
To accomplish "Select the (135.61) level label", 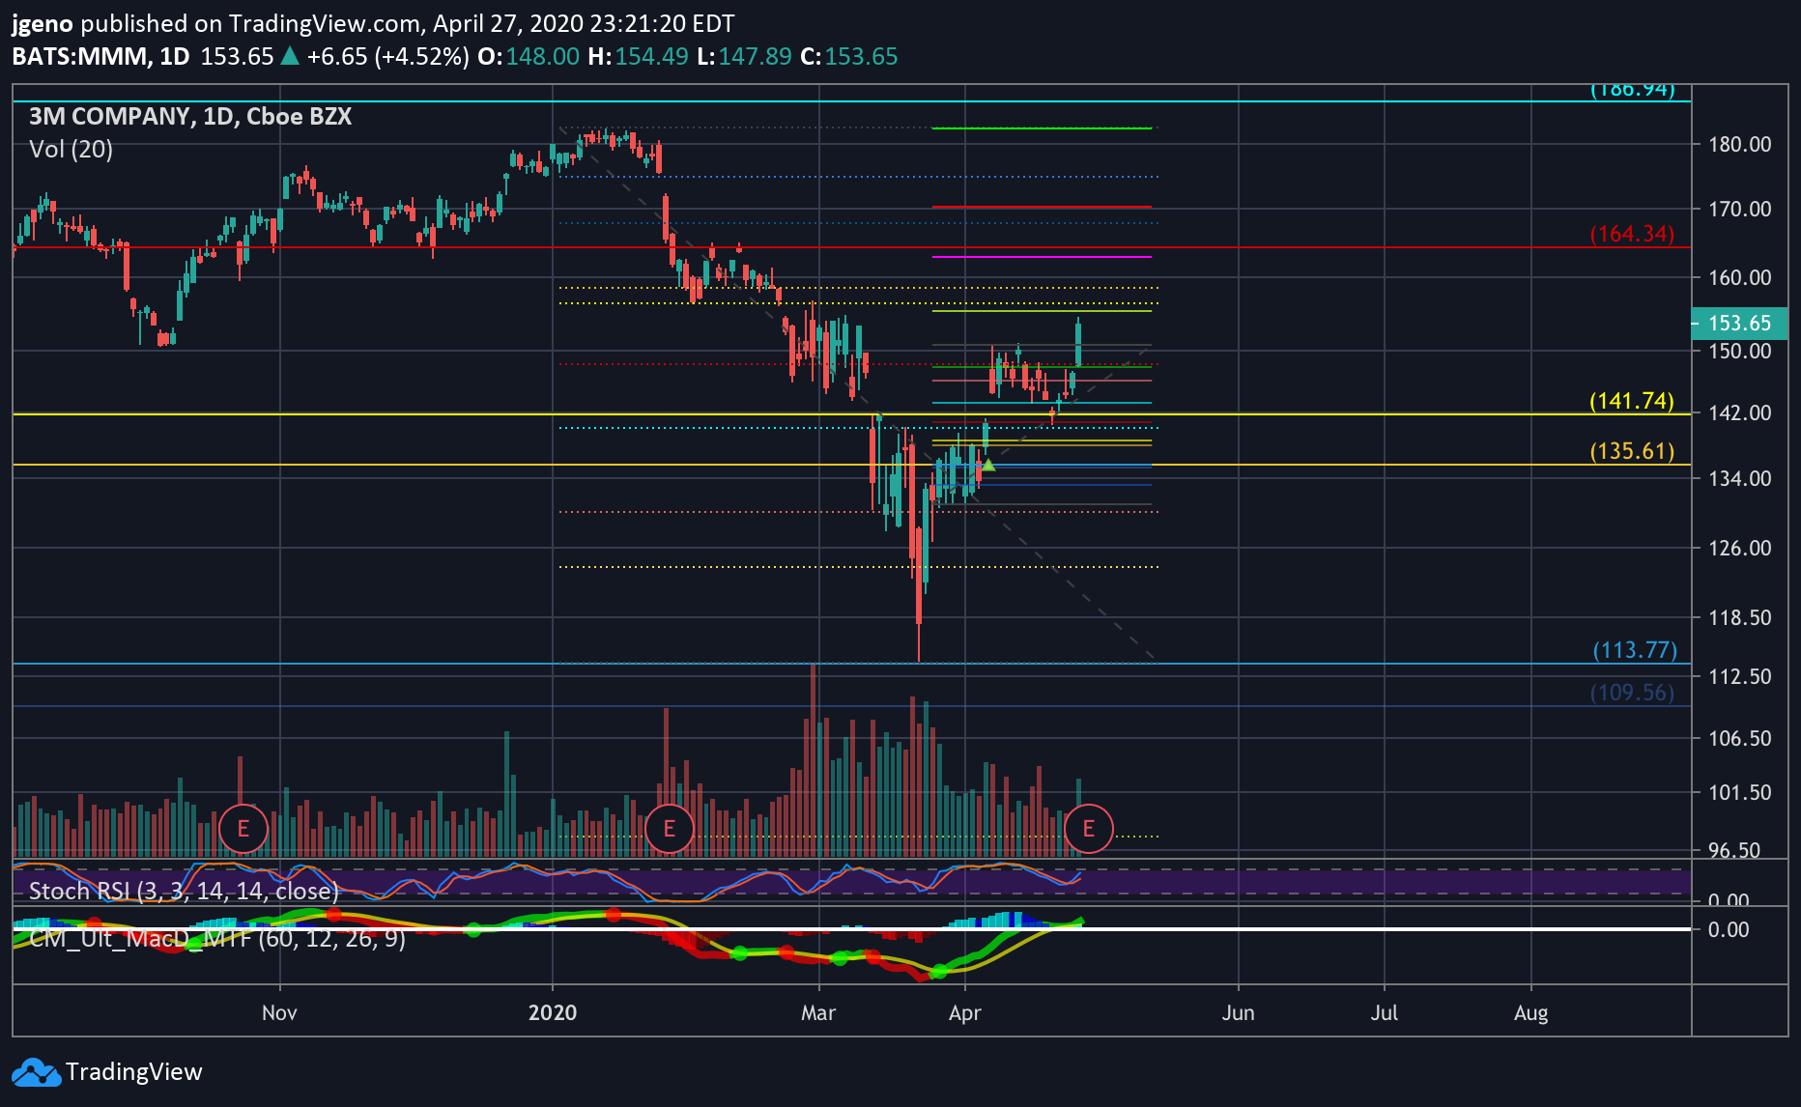I will (1632, 451).
